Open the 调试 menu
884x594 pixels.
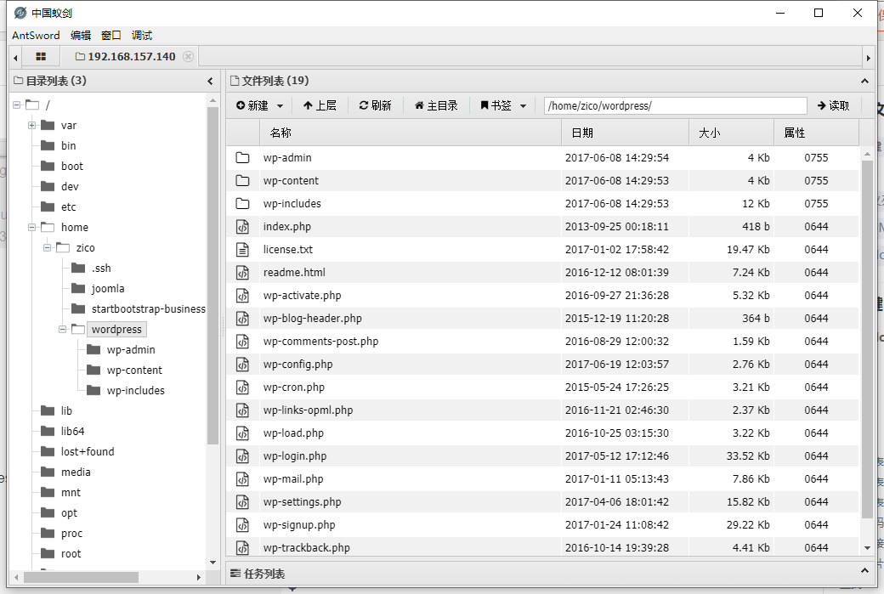click(141, 35)
